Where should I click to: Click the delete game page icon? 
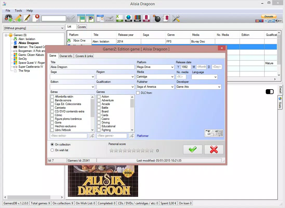[36, 18]
